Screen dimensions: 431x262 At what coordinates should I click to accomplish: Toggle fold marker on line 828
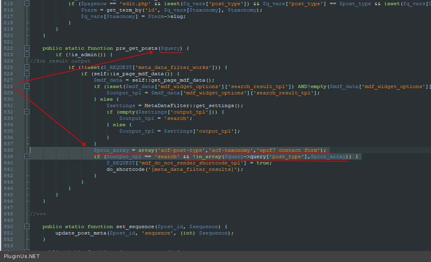point(27,86)
